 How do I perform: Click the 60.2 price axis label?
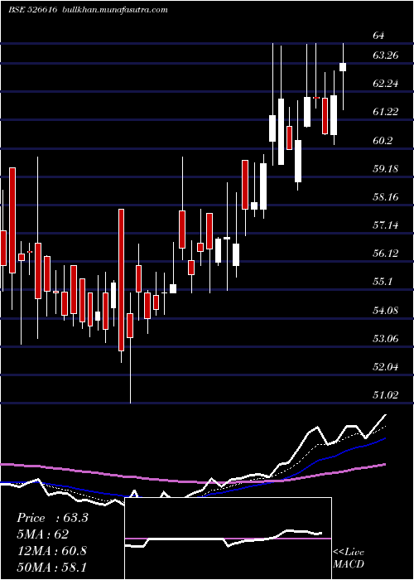click(x=383, y=141)
